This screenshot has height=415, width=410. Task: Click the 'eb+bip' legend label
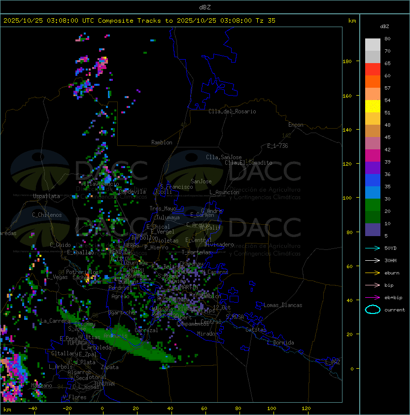tap(393, 298)
